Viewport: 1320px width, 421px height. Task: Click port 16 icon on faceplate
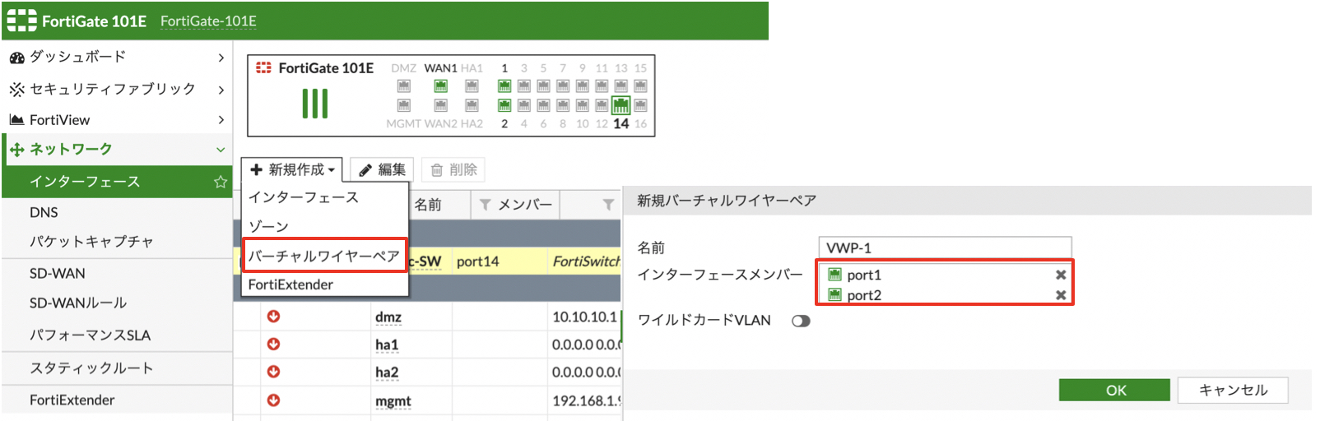click(640, 105)
